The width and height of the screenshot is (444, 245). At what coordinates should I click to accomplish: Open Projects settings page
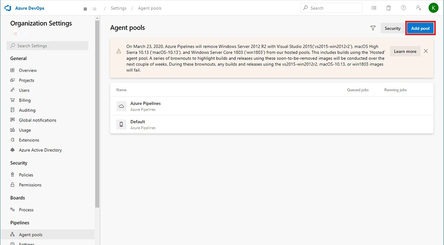click(x=27, y=80)
